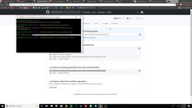Expand the create new plus dropdown

[138, 12]
